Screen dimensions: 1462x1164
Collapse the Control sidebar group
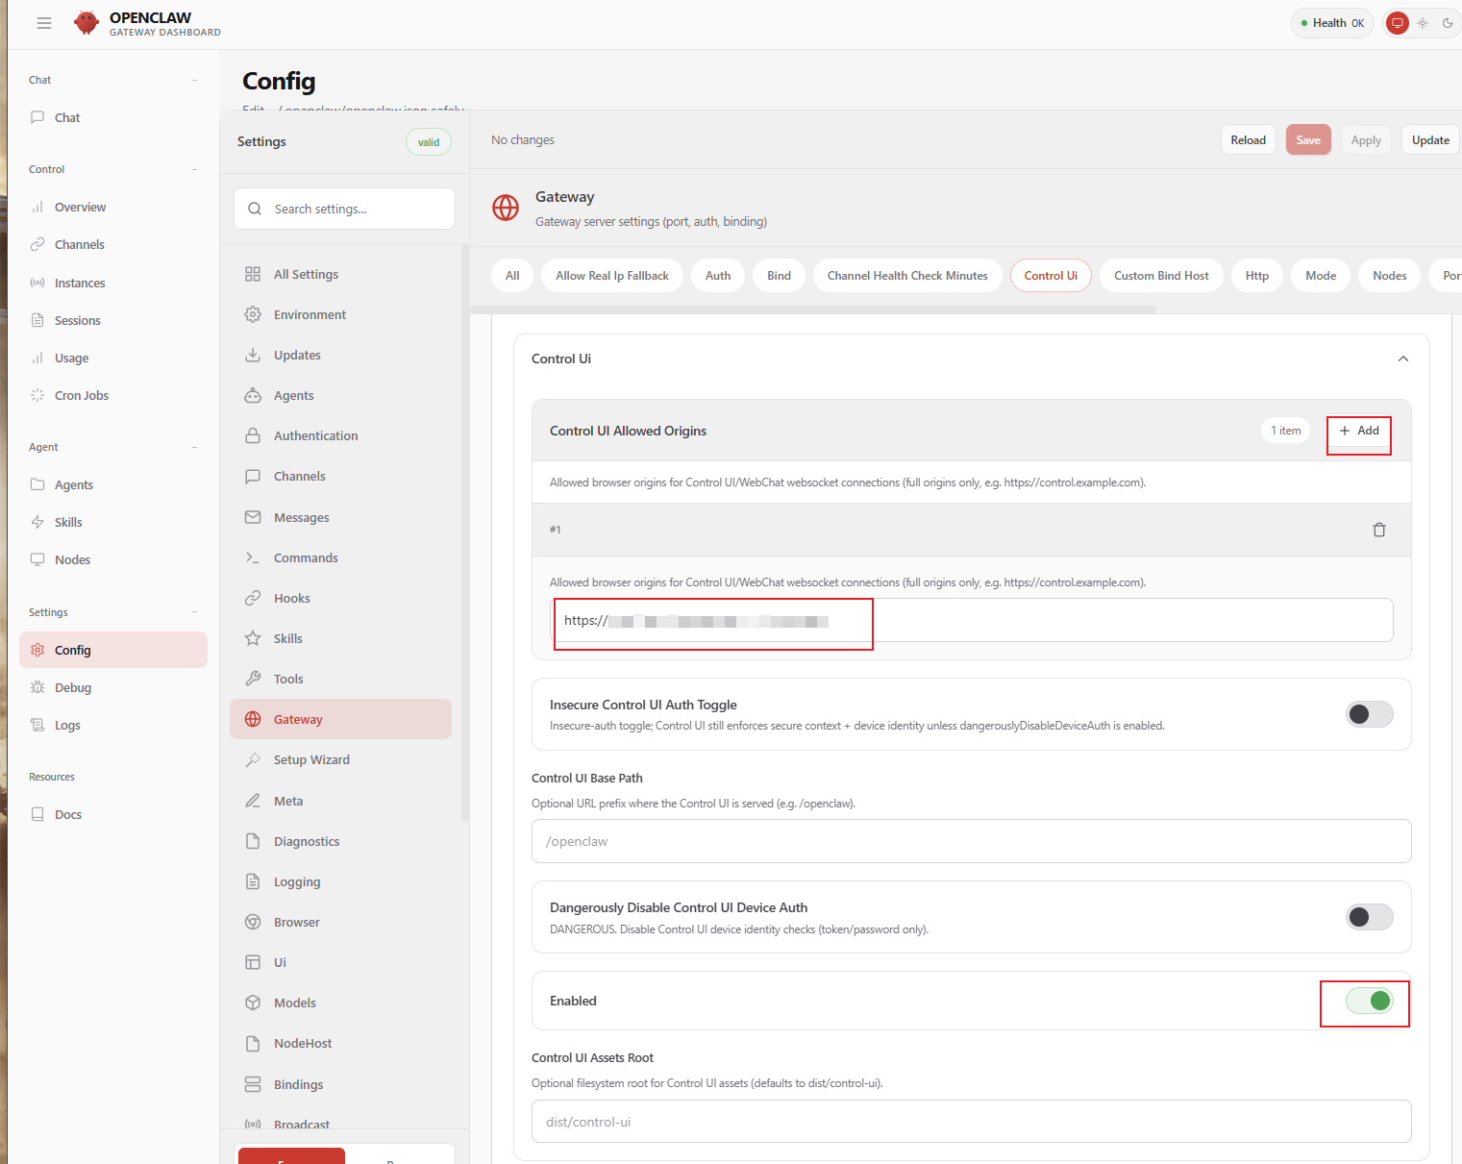click(194, 169)
